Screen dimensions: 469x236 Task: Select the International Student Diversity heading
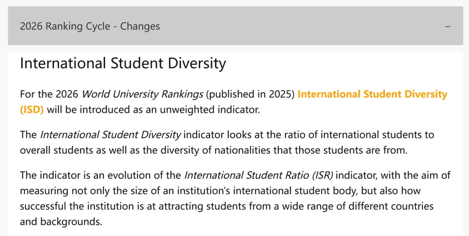123,63
